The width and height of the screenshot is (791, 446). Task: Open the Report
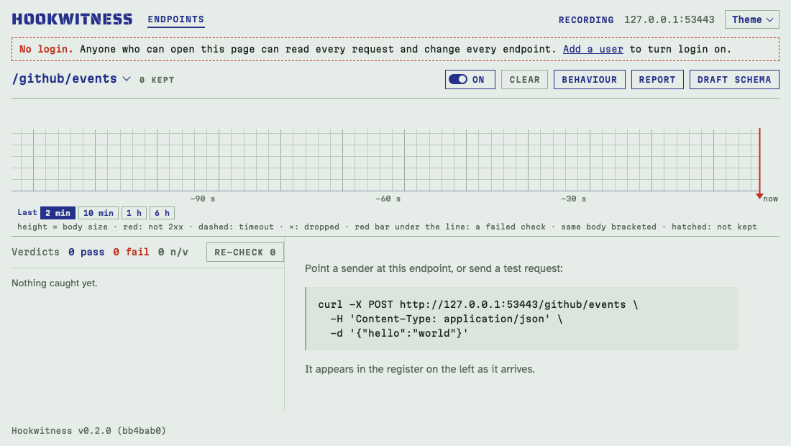coord(657,80)
